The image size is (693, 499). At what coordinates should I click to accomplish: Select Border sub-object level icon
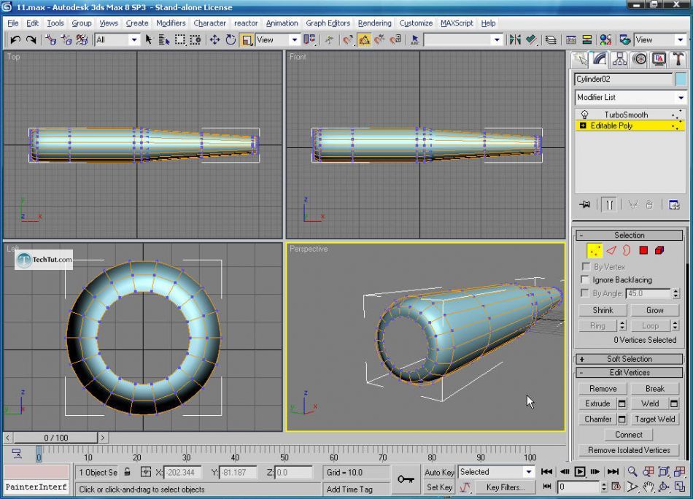[627, 251]
